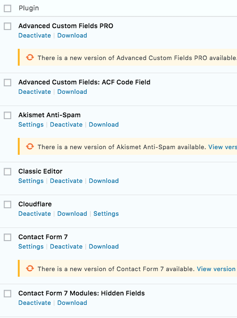Click update icon in Akismet notice

pyautogui.click(x=30, y=146)
